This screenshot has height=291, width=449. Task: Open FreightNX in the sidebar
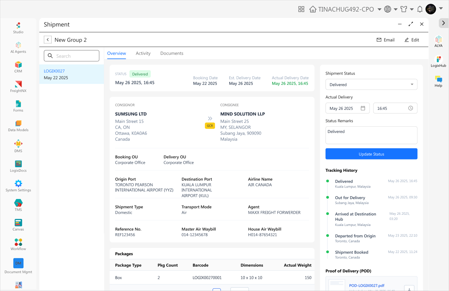[x=18, y=87]
